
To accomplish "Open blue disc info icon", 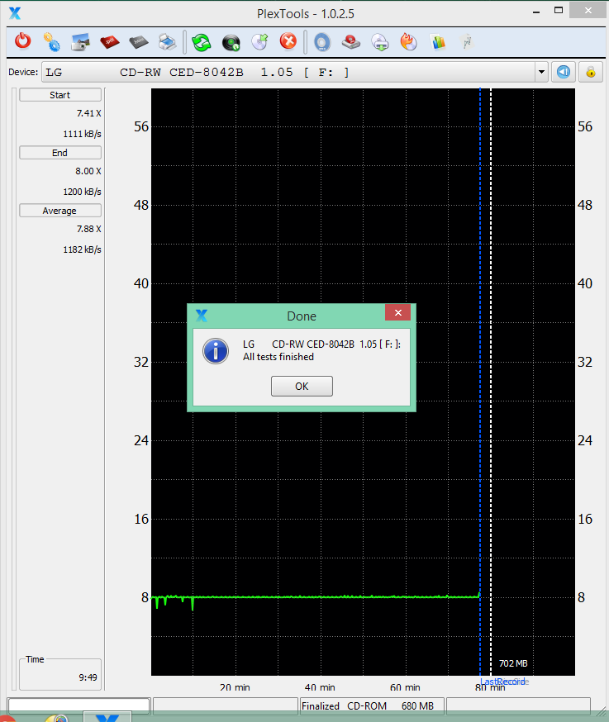I will [x=322, y=42].
